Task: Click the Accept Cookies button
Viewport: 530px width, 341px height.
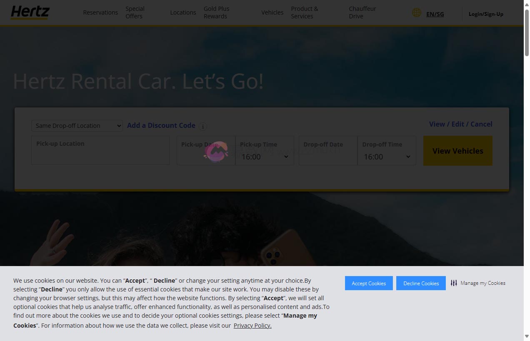Action: tap(369, 283)
